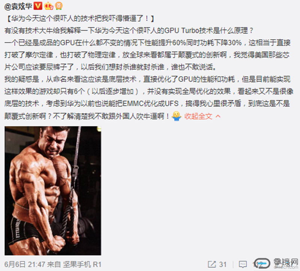Click 收起全文 to collapse full text
This screenshot has width=300, height=271.
(x=198, y=116)
